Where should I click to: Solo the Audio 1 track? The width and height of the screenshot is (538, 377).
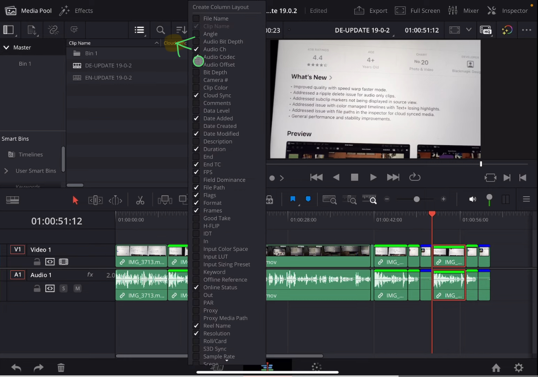[64, 288]
